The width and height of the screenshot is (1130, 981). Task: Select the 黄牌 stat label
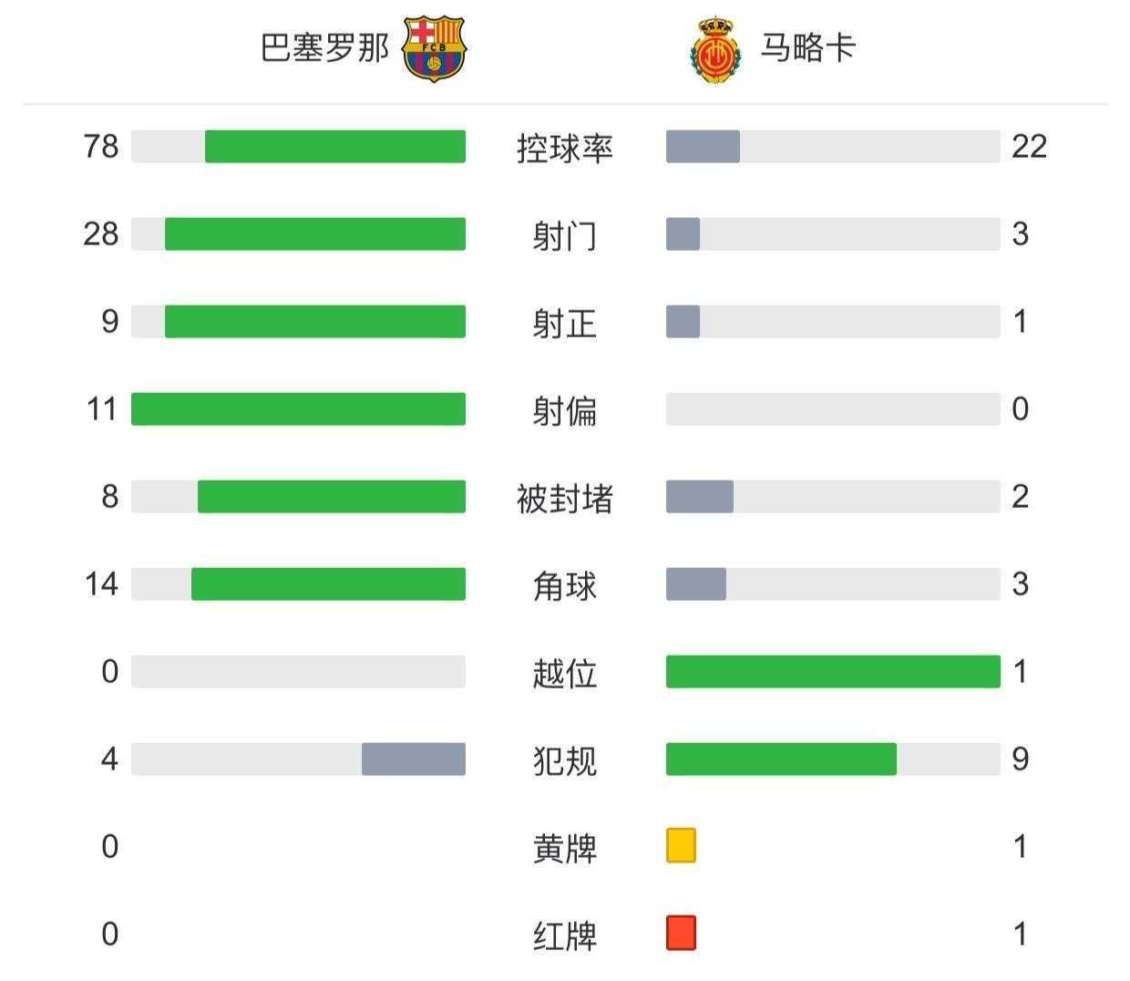[x=565, y=848]
